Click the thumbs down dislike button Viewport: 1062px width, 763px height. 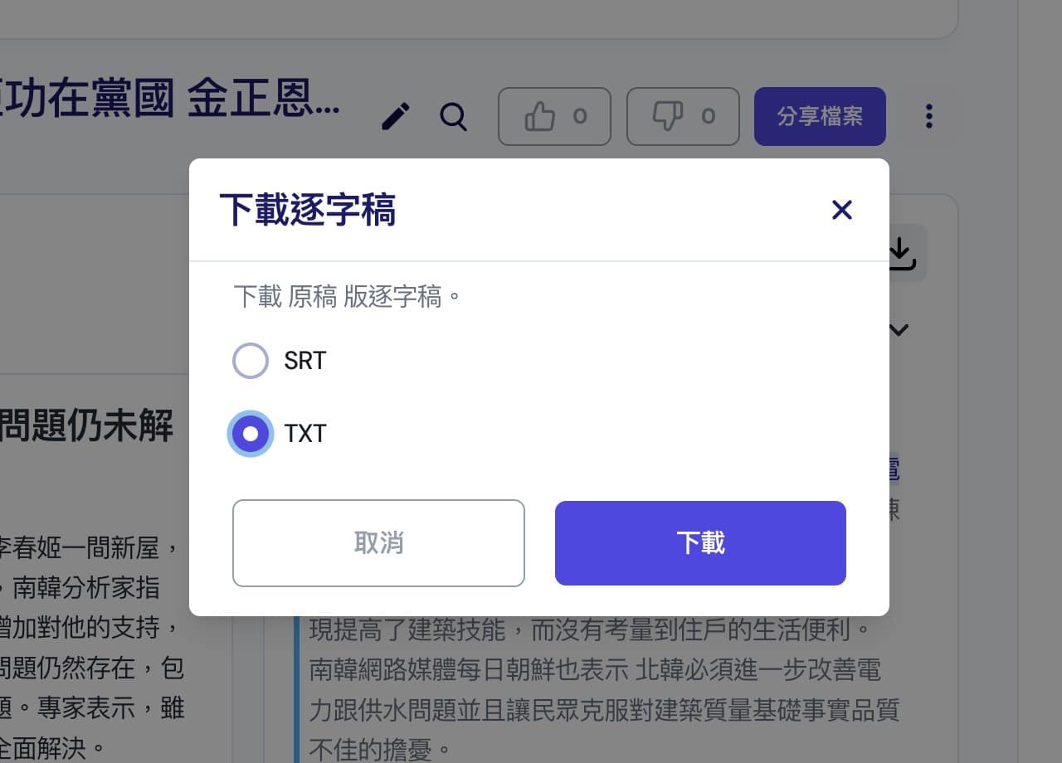683,116
